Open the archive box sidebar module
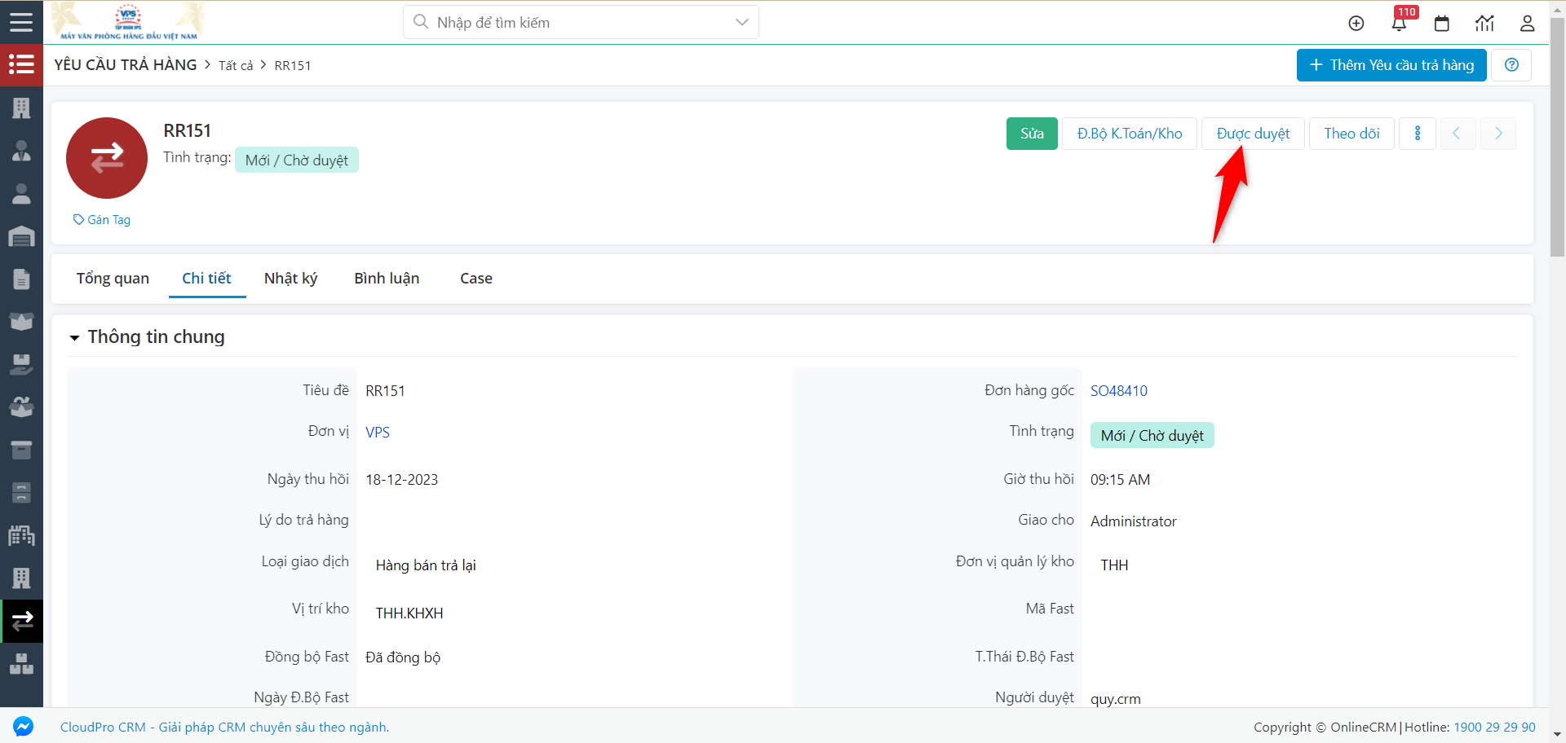 click(21, 450)
